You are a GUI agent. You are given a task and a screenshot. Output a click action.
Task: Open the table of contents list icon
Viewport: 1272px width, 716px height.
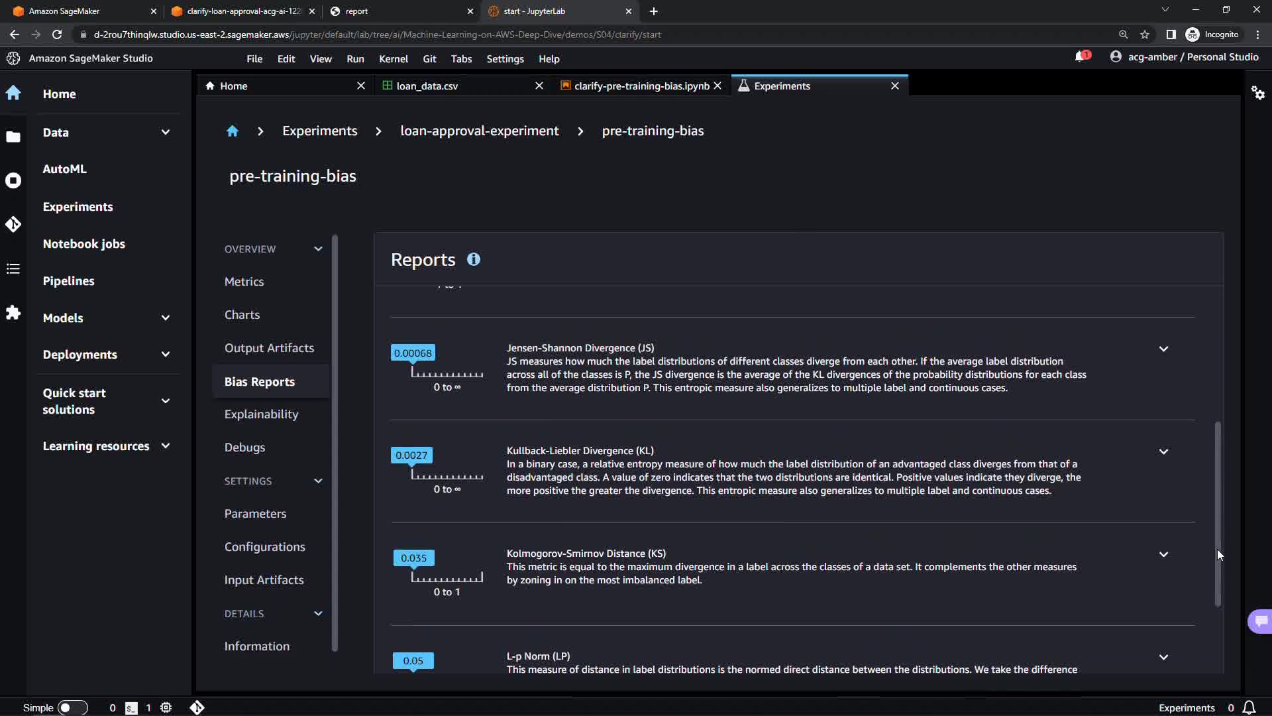pos(13,268)
